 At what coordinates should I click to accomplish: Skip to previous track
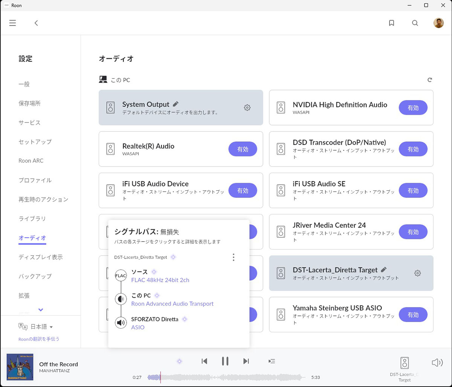click(205, 361)
